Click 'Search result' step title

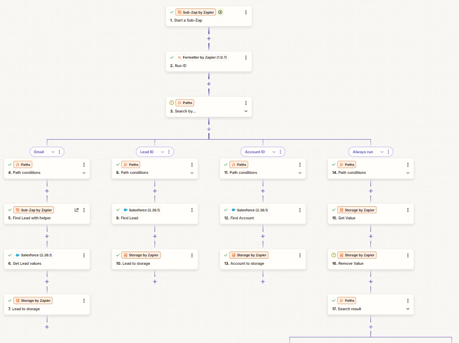coord(349,309)
